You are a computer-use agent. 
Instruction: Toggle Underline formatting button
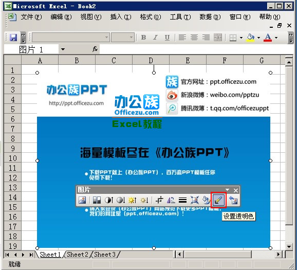click(167, 38)
